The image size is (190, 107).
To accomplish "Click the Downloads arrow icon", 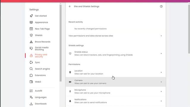I will pos(31,104).
